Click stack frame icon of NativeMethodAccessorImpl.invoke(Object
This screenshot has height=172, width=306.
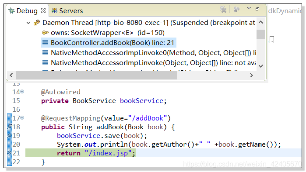pos(45,62)
